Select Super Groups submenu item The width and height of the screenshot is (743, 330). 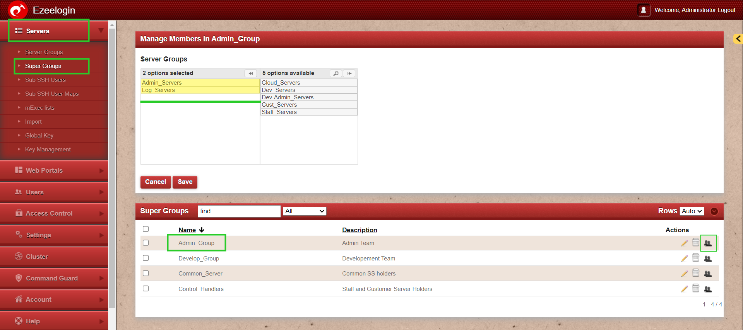(43, 66)
